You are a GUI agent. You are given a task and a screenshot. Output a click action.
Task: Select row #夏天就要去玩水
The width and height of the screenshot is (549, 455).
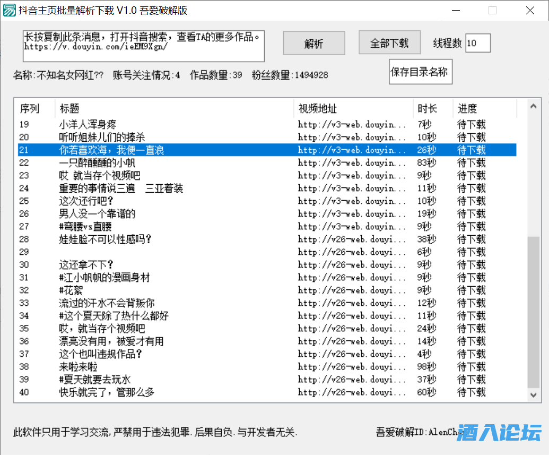point(267,380)
